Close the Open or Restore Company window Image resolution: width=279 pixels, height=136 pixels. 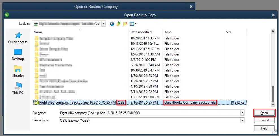191,6
